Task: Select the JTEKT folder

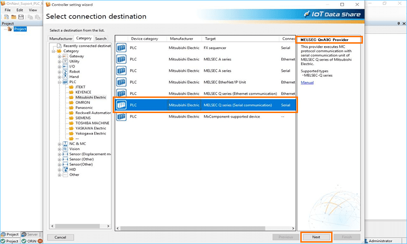Action: [80, 87]
